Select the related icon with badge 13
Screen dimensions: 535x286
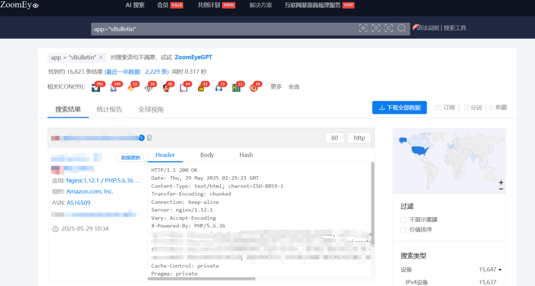(x=201, y=88)
